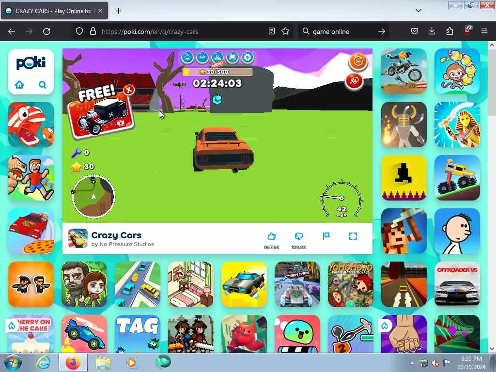The width and height of the screenshot is (496, 372).
Task: Click the 30/500 star progress bar
Action: point(217,72)
